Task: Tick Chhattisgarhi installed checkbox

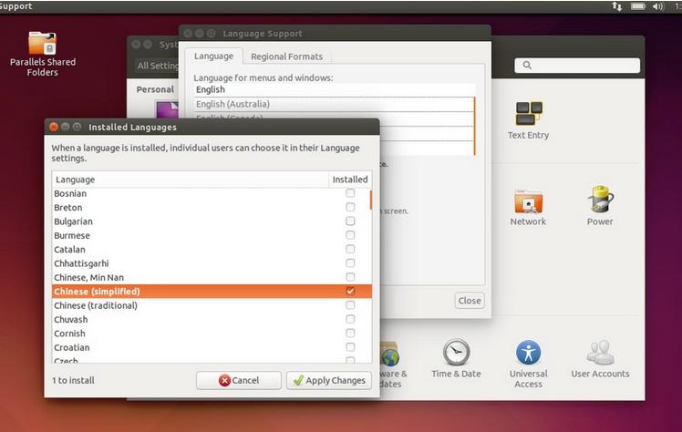Action: 350,263
